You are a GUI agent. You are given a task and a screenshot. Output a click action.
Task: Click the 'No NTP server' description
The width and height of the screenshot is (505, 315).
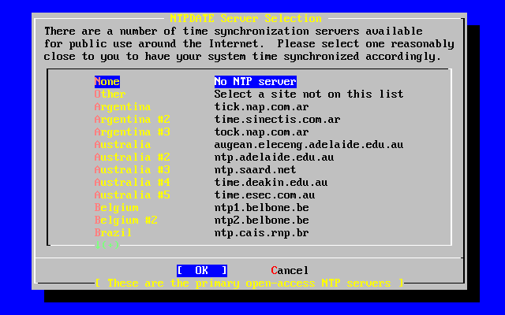(x=255, y=82)
